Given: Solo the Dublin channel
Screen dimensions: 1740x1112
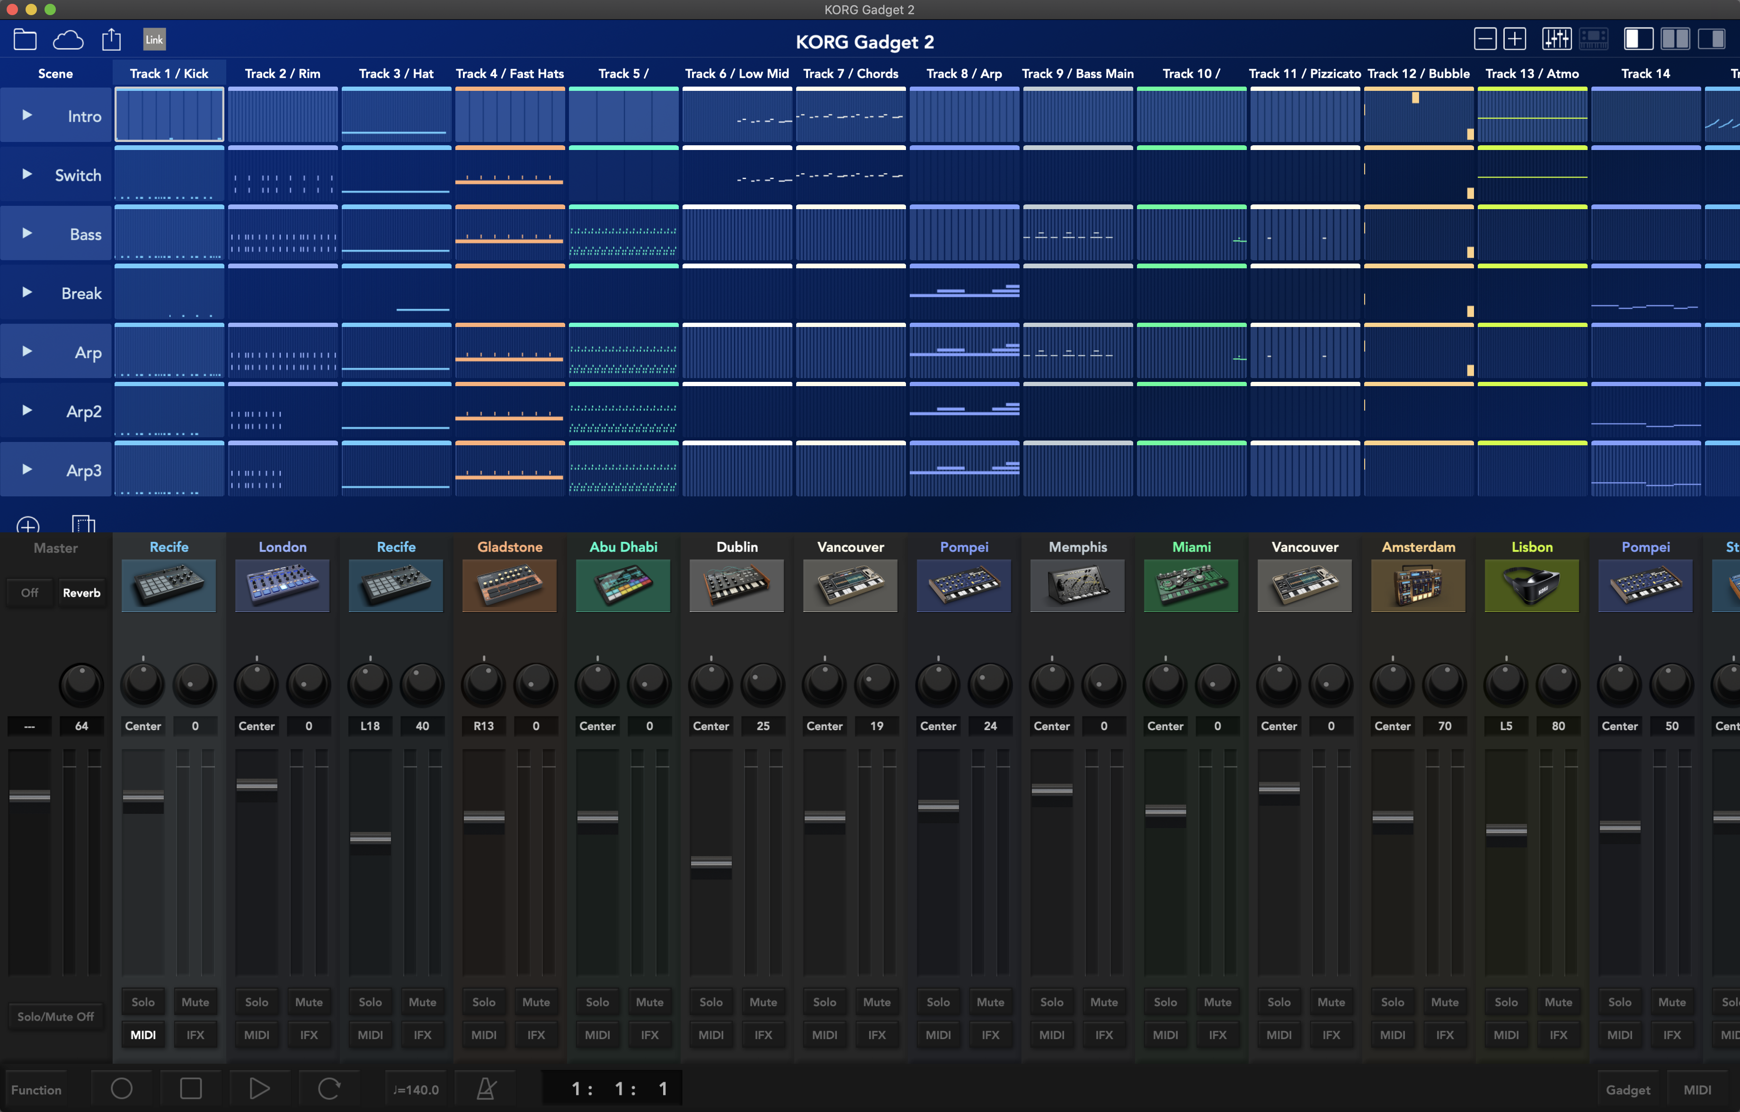Looking at the screenshot, I should coord(711,1002).
